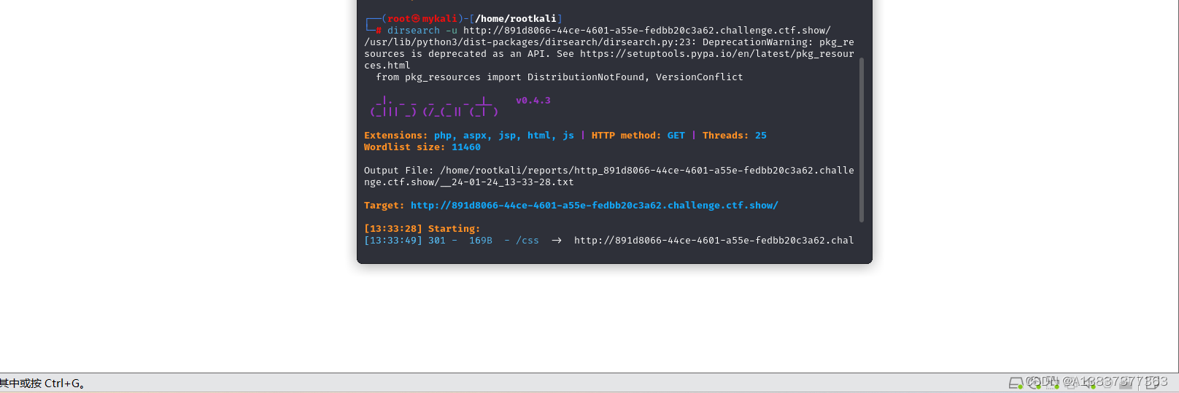
Task: Click the -u flag in the command
Action: click(x=452, y=30)
